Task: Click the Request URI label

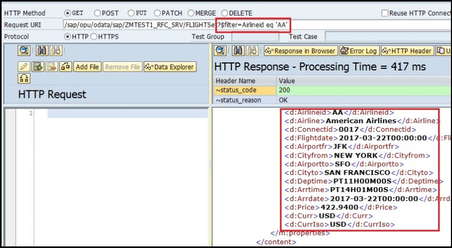Action: [23, 25]
